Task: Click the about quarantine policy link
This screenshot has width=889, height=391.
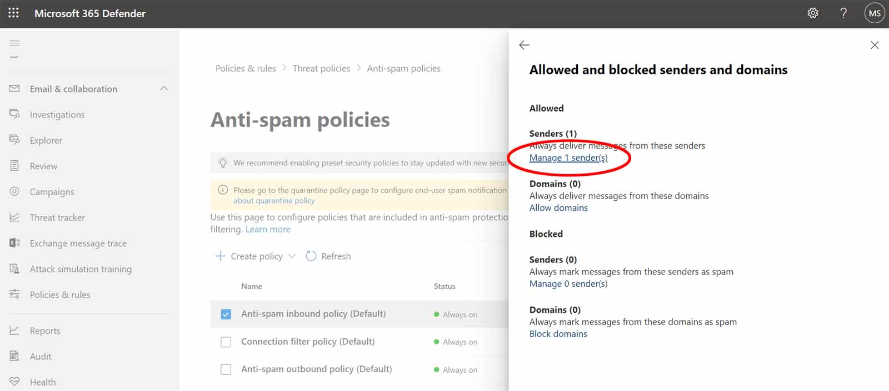Action: 274,201
